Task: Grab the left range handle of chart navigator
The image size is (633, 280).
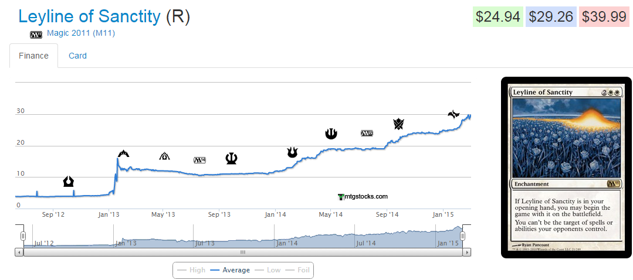Action: 23,235
